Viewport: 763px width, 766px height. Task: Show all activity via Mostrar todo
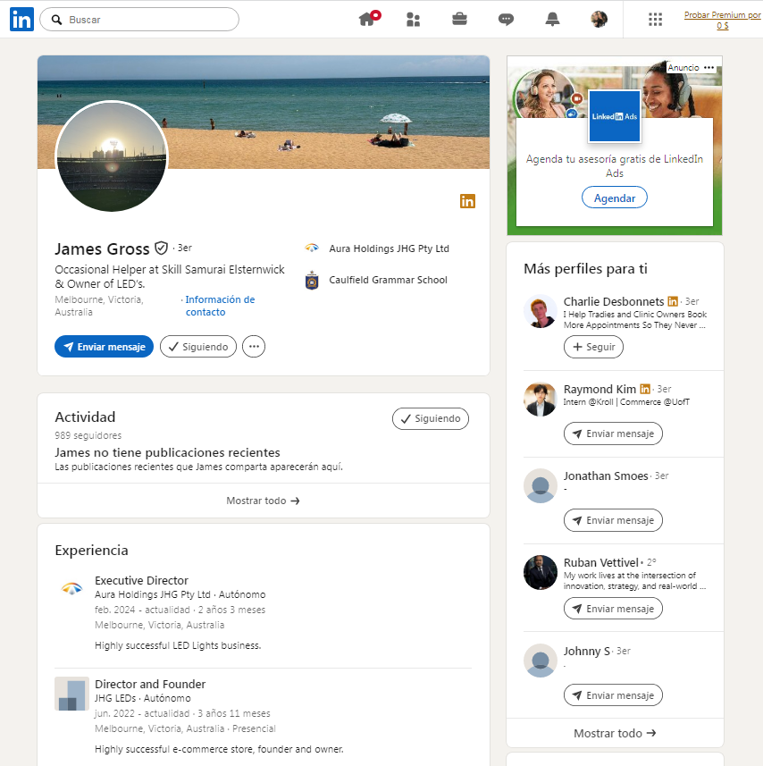click(264, 501)
